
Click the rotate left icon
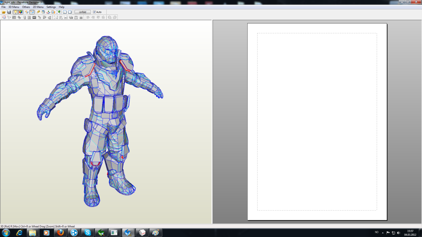pyautogui.click(x=110, y=17)
